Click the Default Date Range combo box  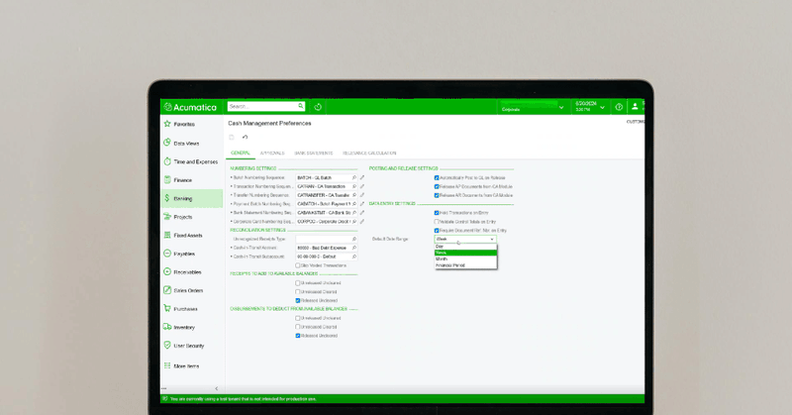[x=465, y=239]
